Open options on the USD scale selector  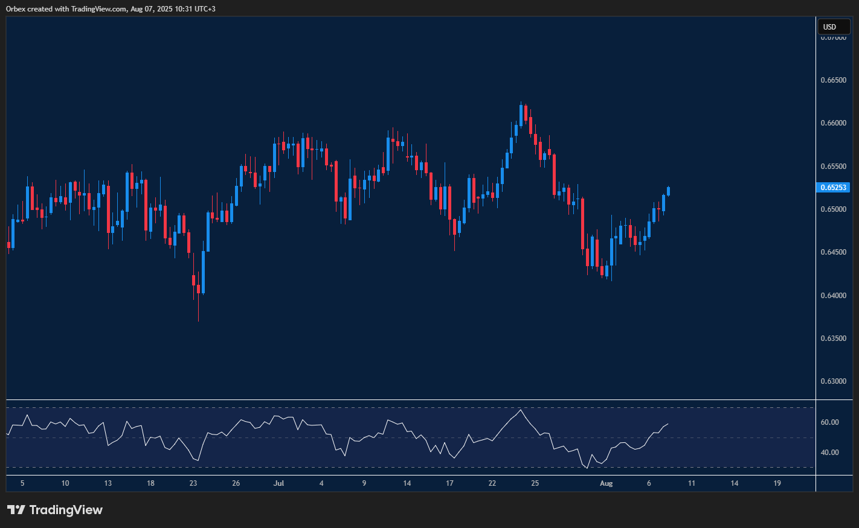click(834, 27)
